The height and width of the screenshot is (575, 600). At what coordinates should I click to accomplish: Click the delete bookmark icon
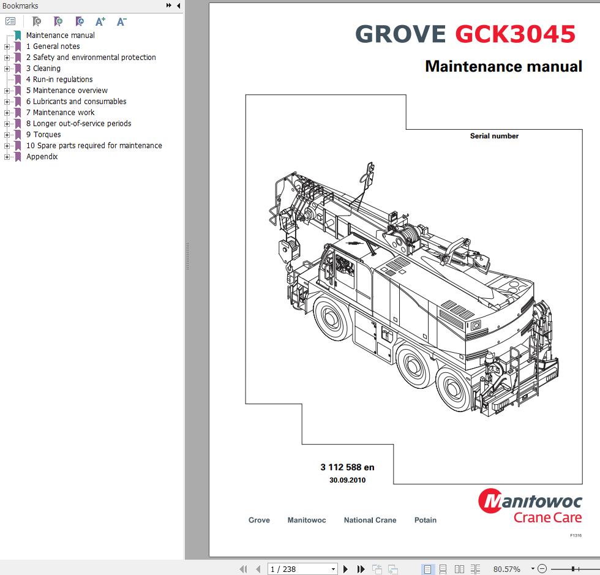point(37,21)
